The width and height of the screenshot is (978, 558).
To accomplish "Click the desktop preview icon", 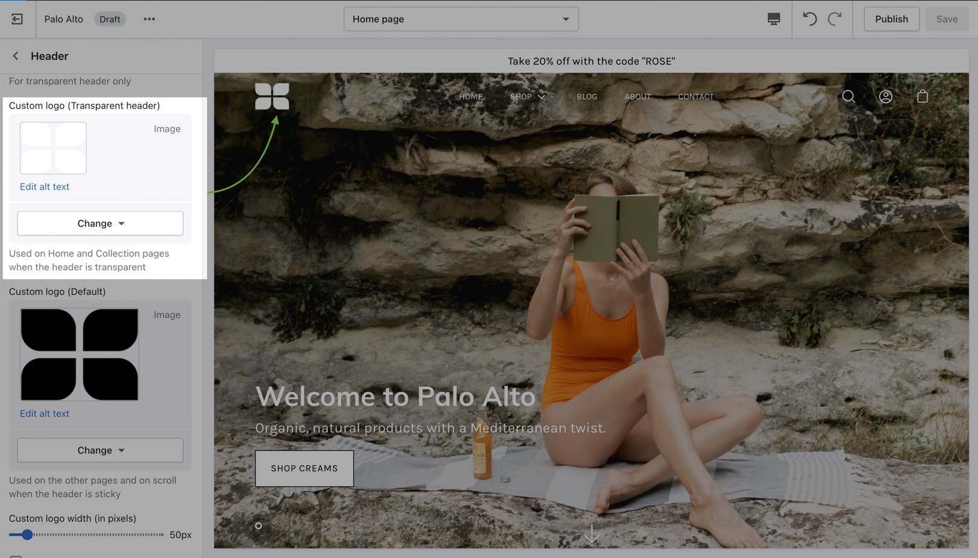I will click(774, 19).
